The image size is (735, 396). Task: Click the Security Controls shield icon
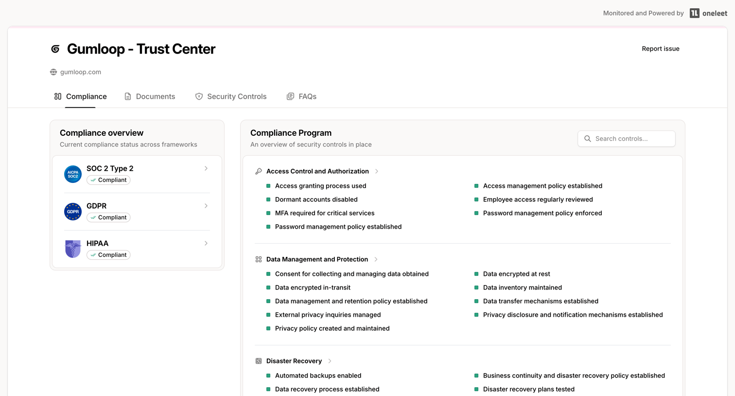pyautogui.click(x=199, y=96)
